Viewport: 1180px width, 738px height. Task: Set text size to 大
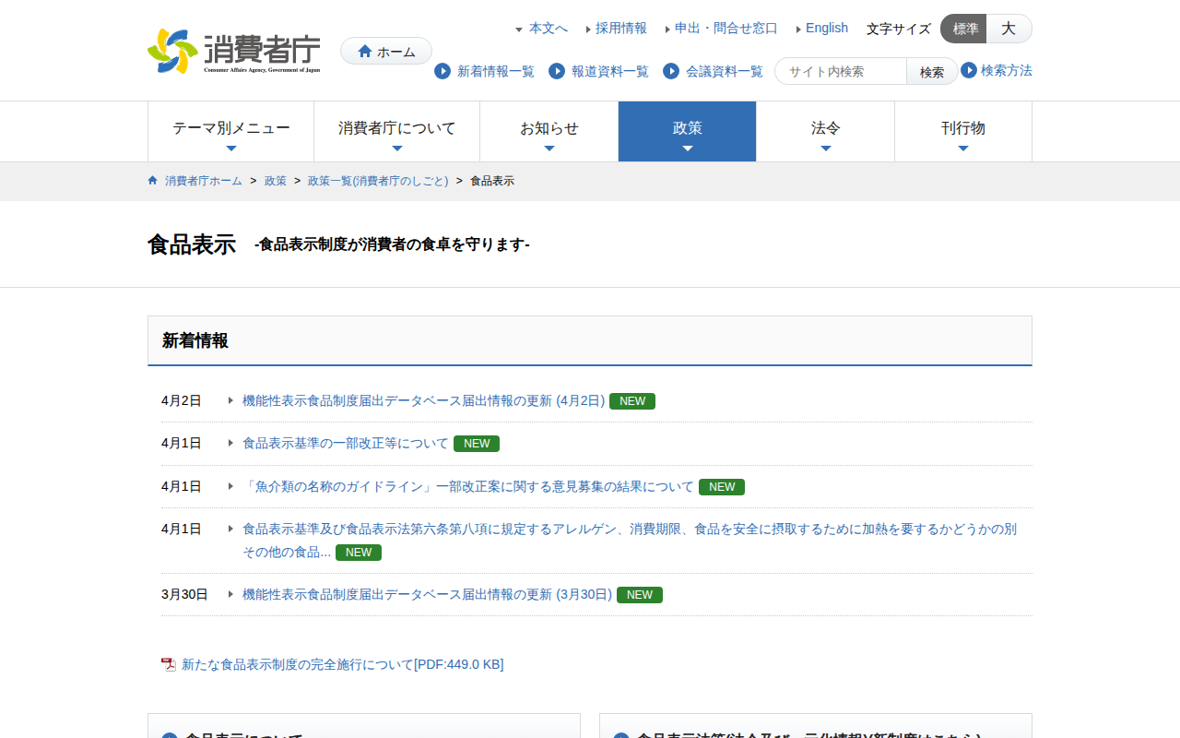(1009, 29)
